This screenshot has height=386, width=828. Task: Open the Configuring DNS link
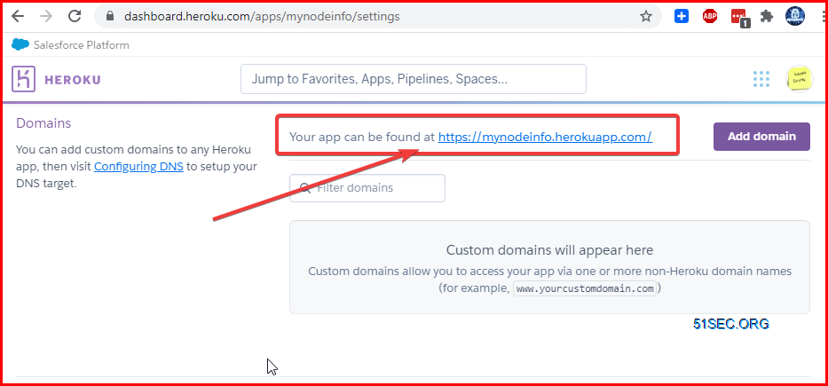click(138, 167)
